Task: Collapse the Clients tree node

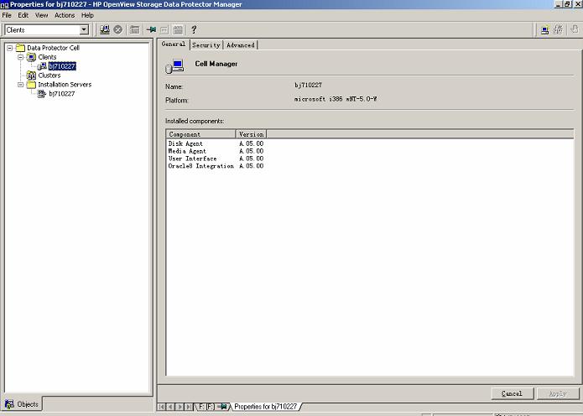Action: pyautogui.click(x=20, y=57)
